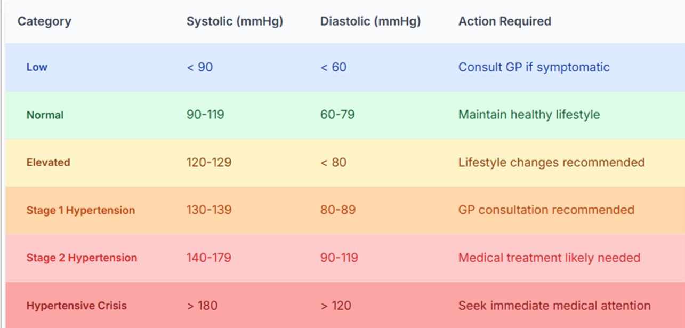Viewport: 685px width, 328px height.
Task: Select "Lifestyle changes recommended" action text
Action: [x=551, y=162]
